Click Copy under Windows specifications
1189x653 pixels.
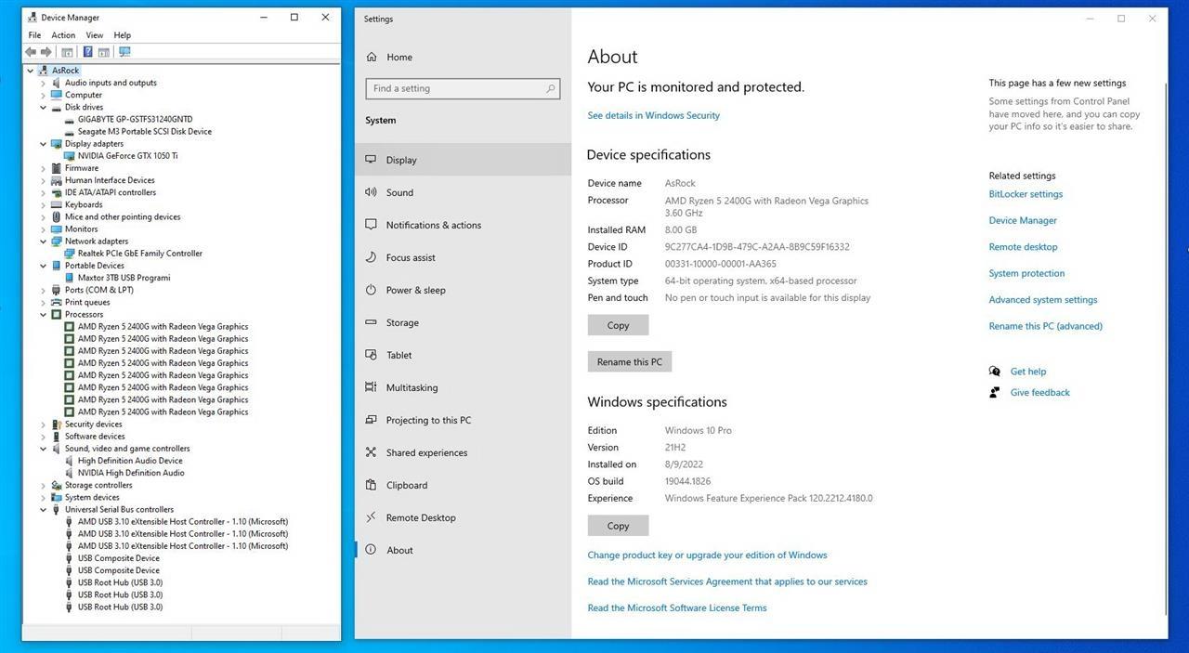tap(618, 526)
